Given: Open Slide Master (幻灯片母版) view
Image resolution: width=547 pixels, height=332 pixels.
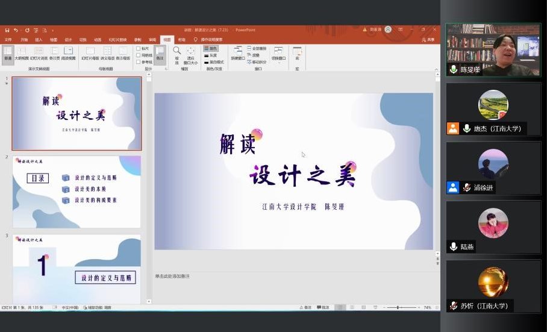Looking at the screenshot, I should pos(90,53).
